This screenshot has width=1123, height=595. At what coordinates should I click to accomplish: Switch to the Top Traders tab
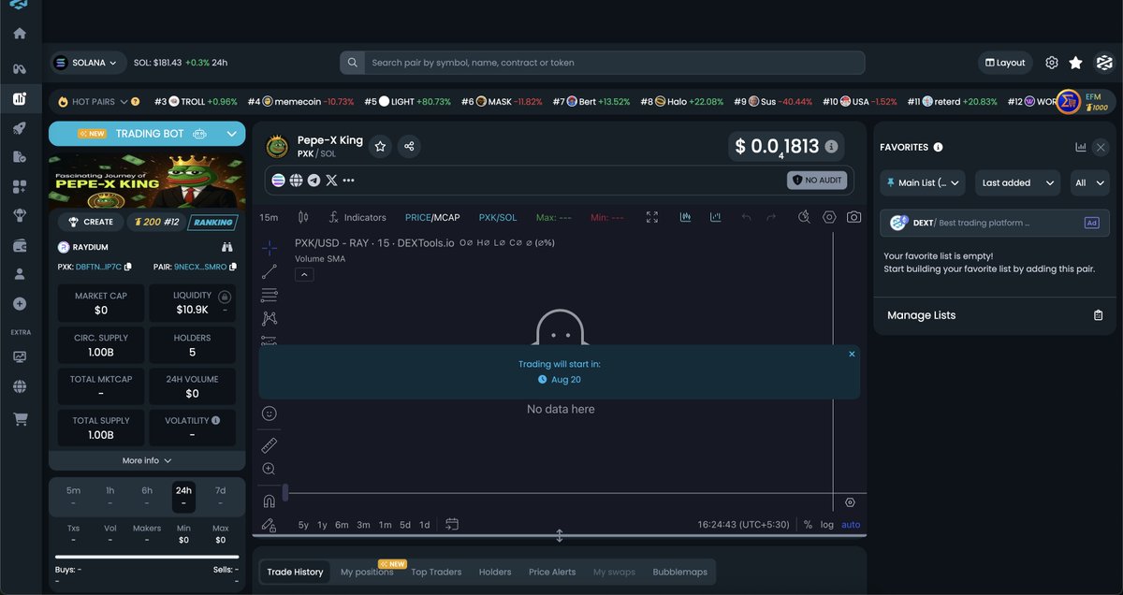point(436,572)
